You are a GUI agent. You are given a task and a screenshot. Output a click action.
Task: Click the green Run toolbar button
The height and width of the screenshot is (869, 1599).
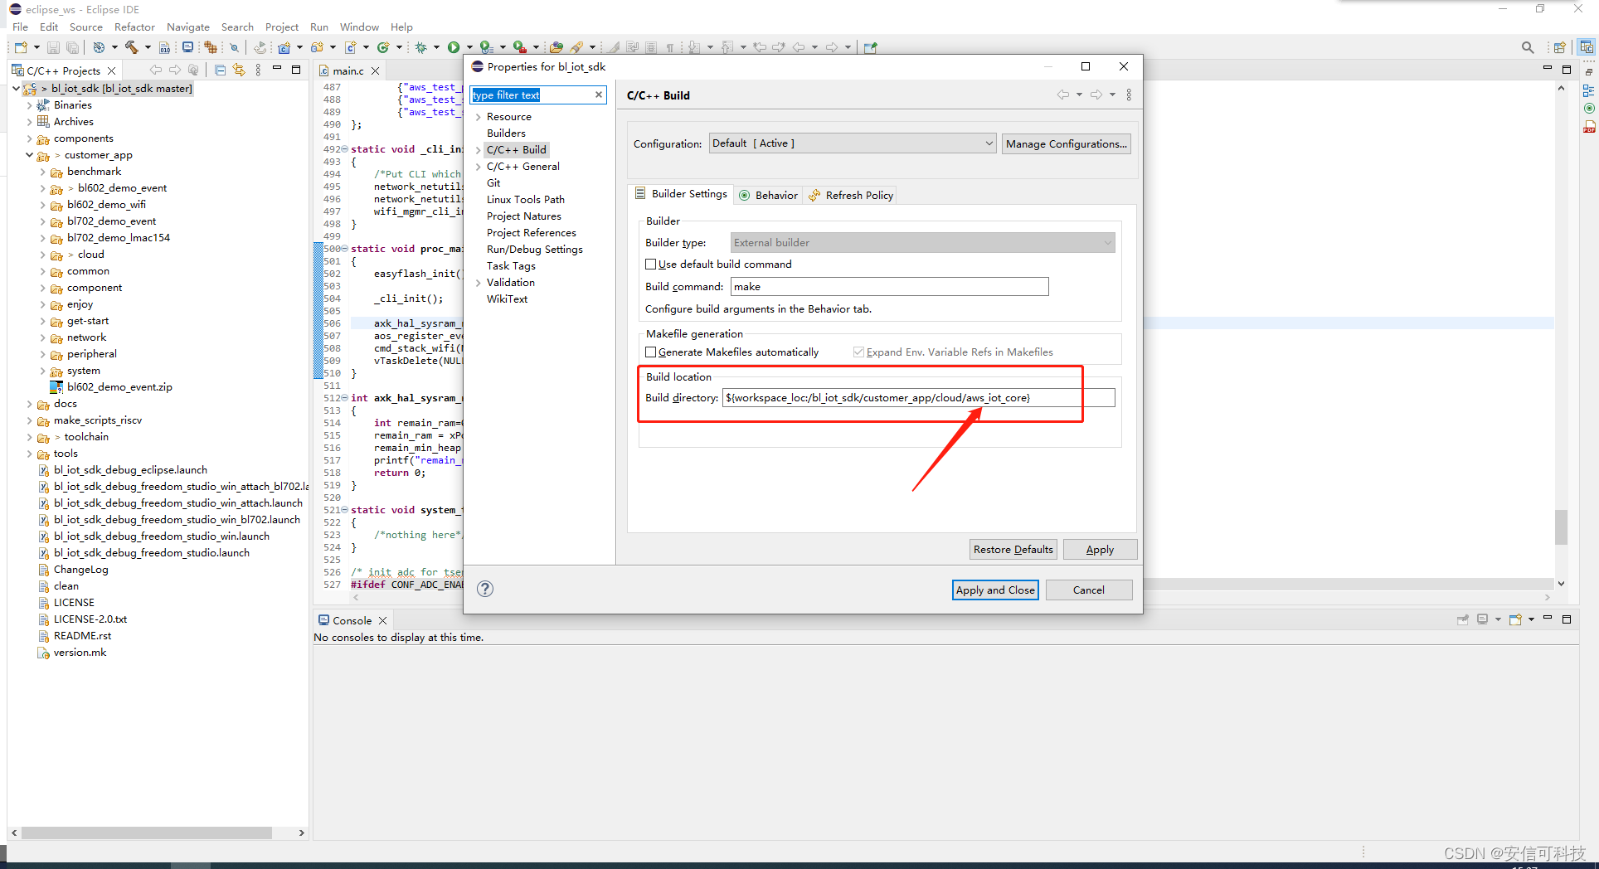[x=454, y=47]
